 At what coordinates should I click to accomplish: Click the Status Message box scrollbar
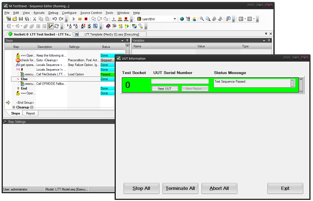[x=292, y=83]
